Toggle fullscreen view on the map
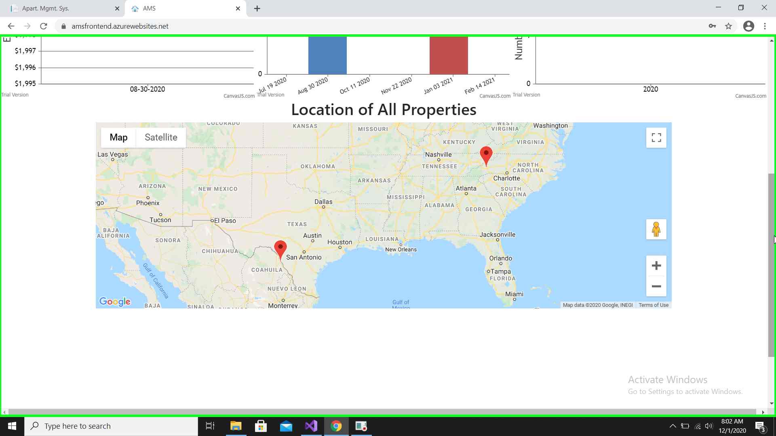 pos(656,138)
